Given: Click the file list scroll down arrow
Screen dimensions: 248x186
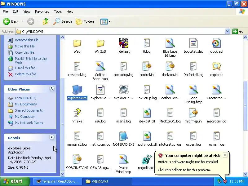Looking at the screenshot, I should click(x=245, y=174).
